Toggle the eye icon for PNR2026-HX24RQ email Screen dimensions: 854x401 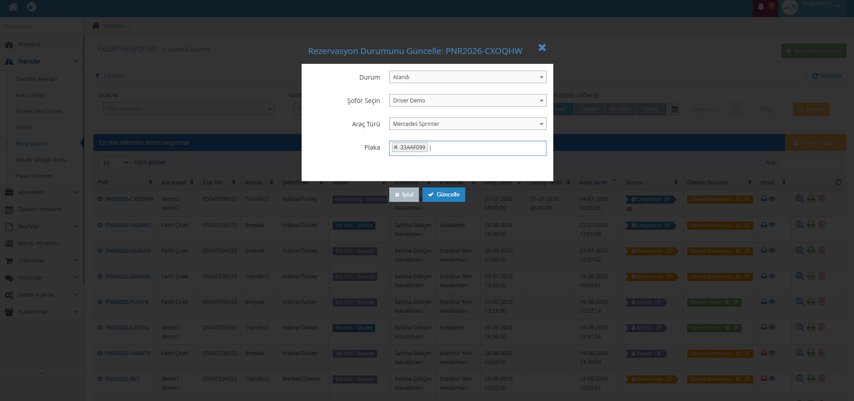pyautogui.click(x=772, y=225)
